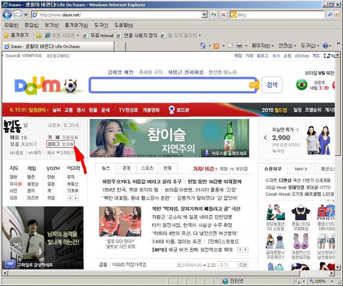Click the RSS feeds icon
The image size is (343, 286).
216,46
